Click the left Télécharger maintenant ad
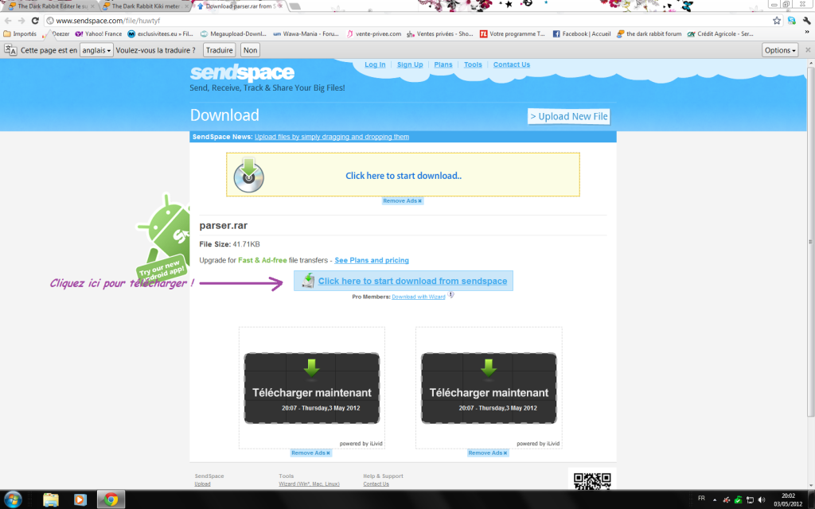Viewport: 815px width, 509px height. click(312, 388)
